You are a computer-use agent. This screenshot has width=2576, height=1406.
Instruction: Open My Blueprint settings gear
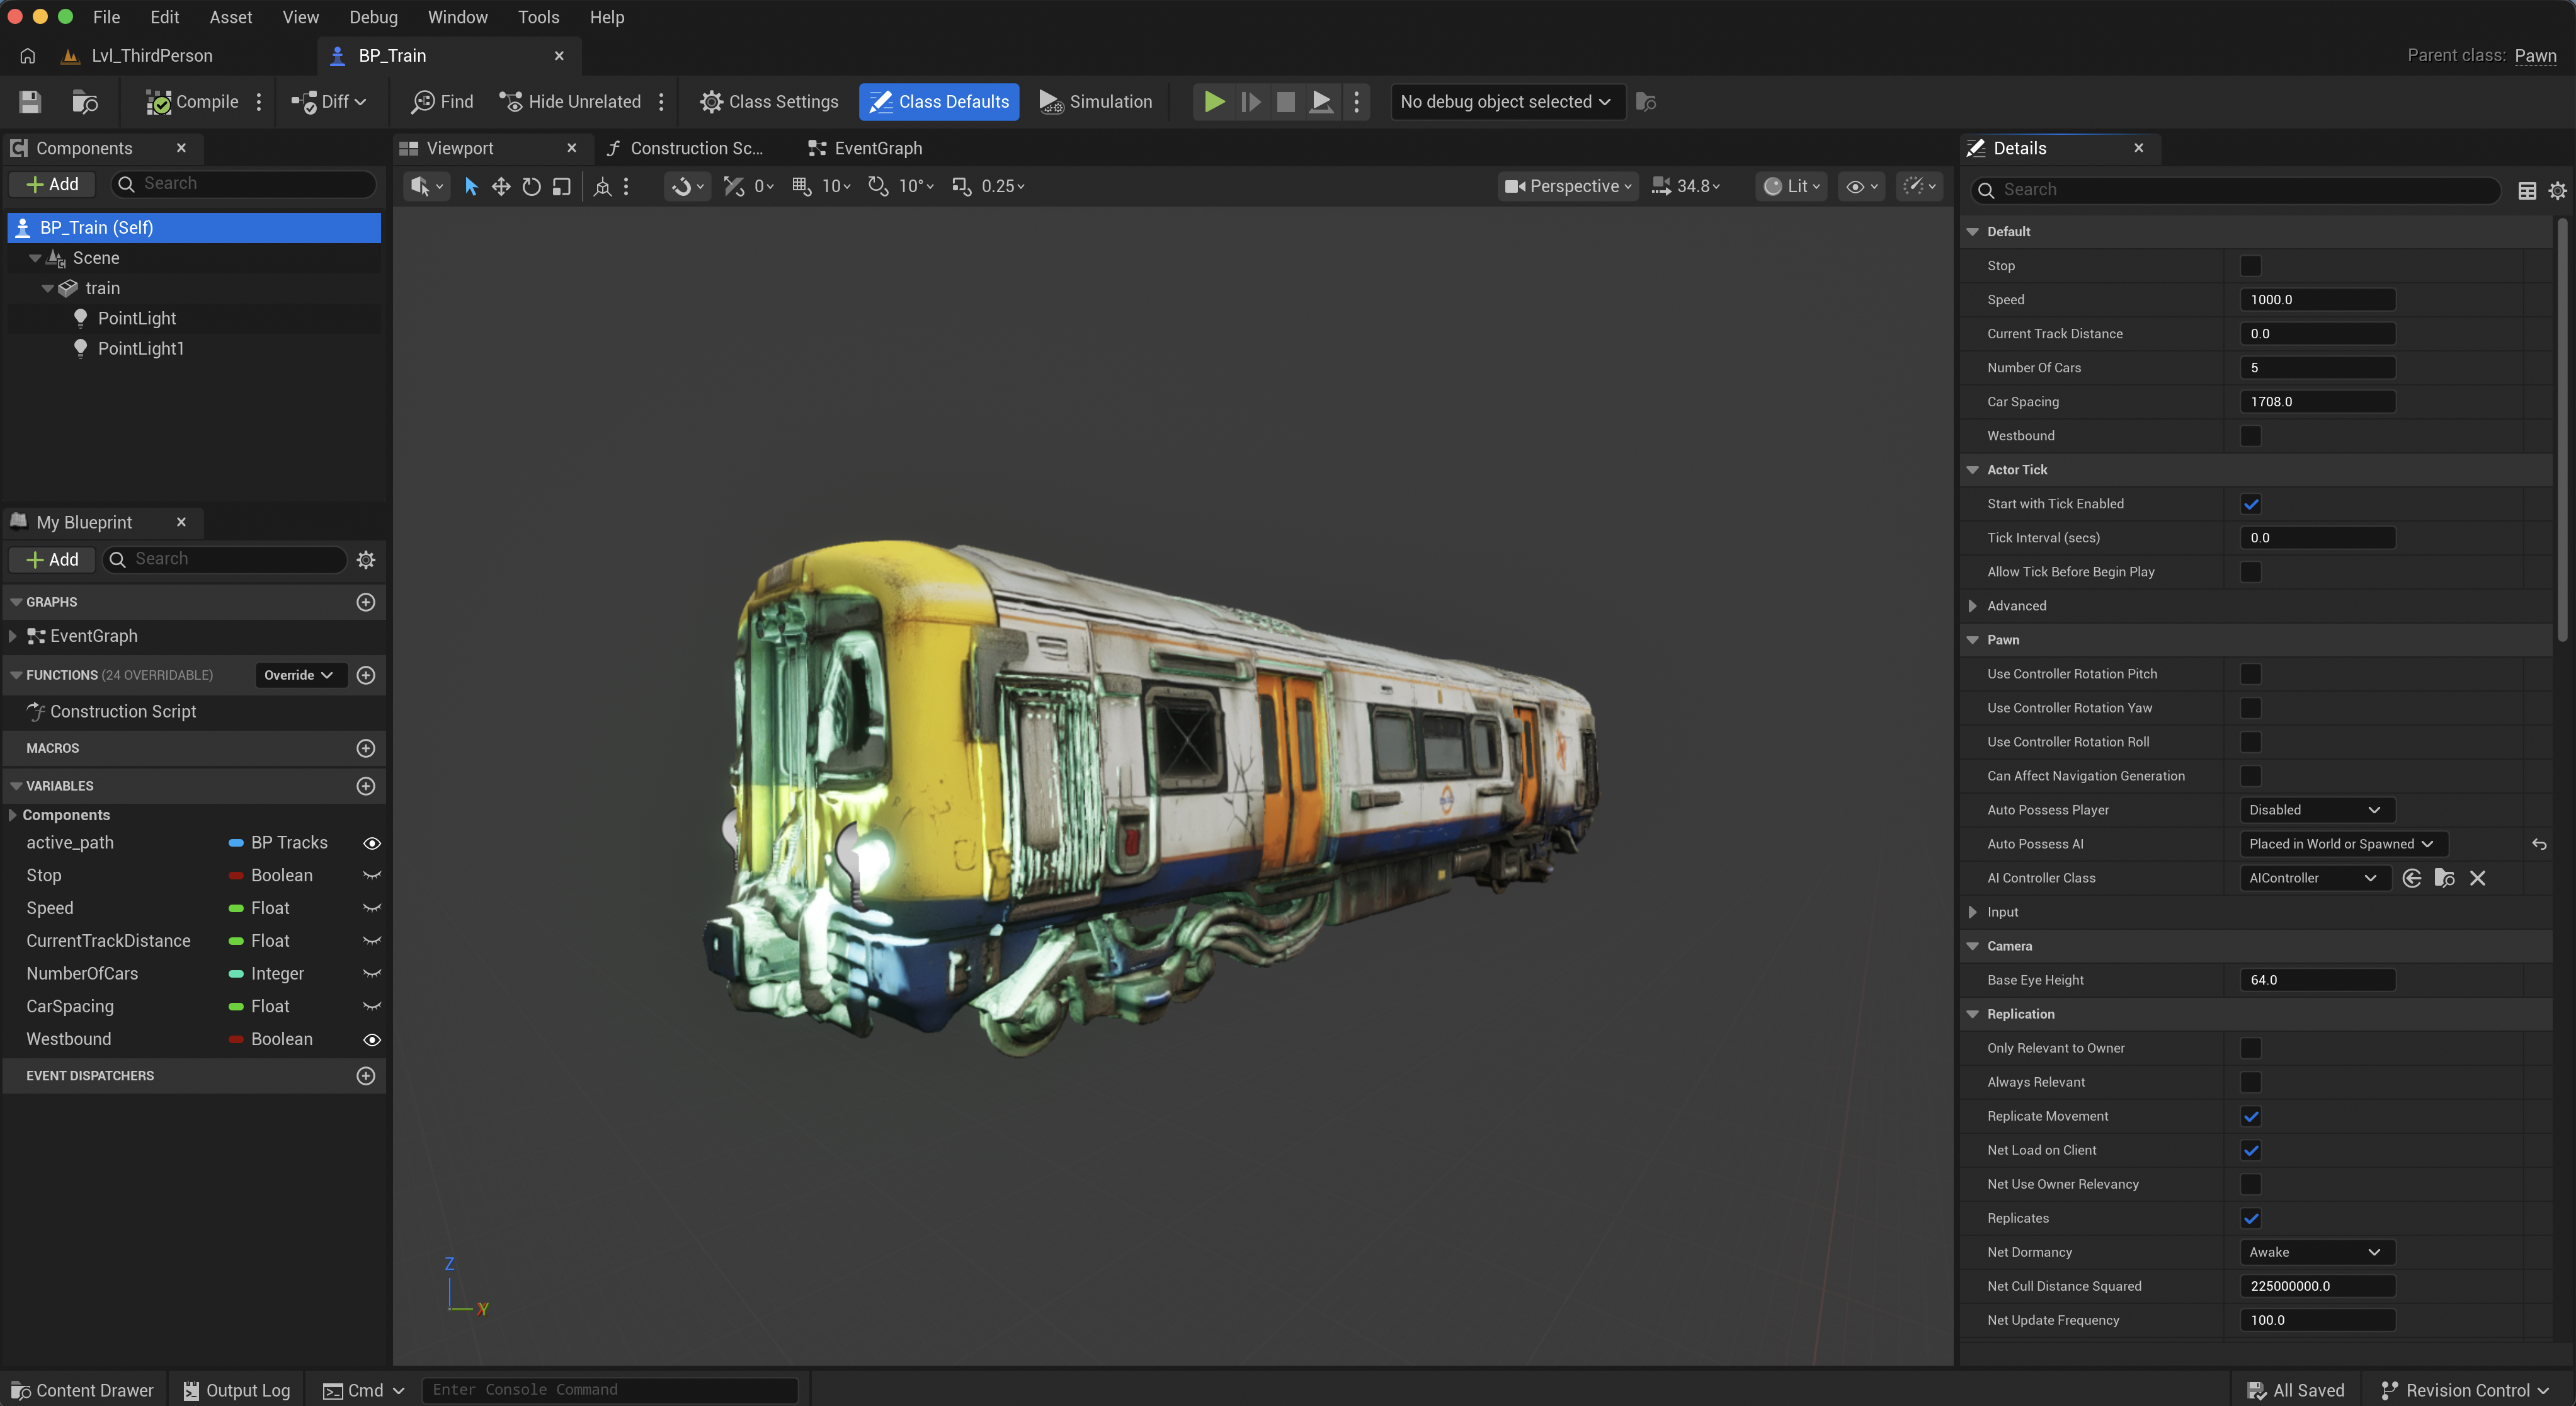(x=366, y=559)
